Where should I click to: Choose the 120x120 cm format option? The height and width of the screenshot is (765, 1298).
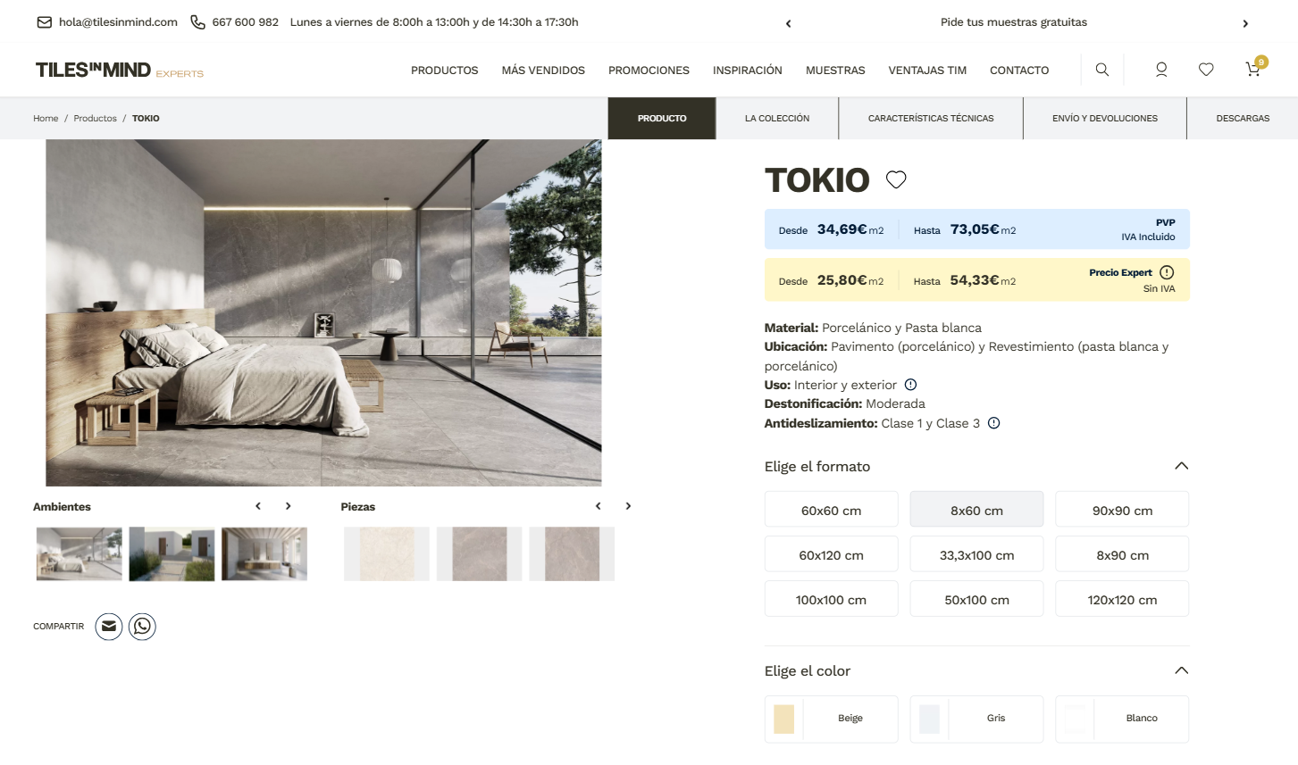(x=1122, y=599)
